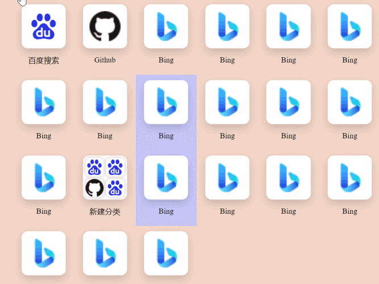Click the 新建分类 text label
Viewport: 379px width, 284px height.
pos(105,212)
